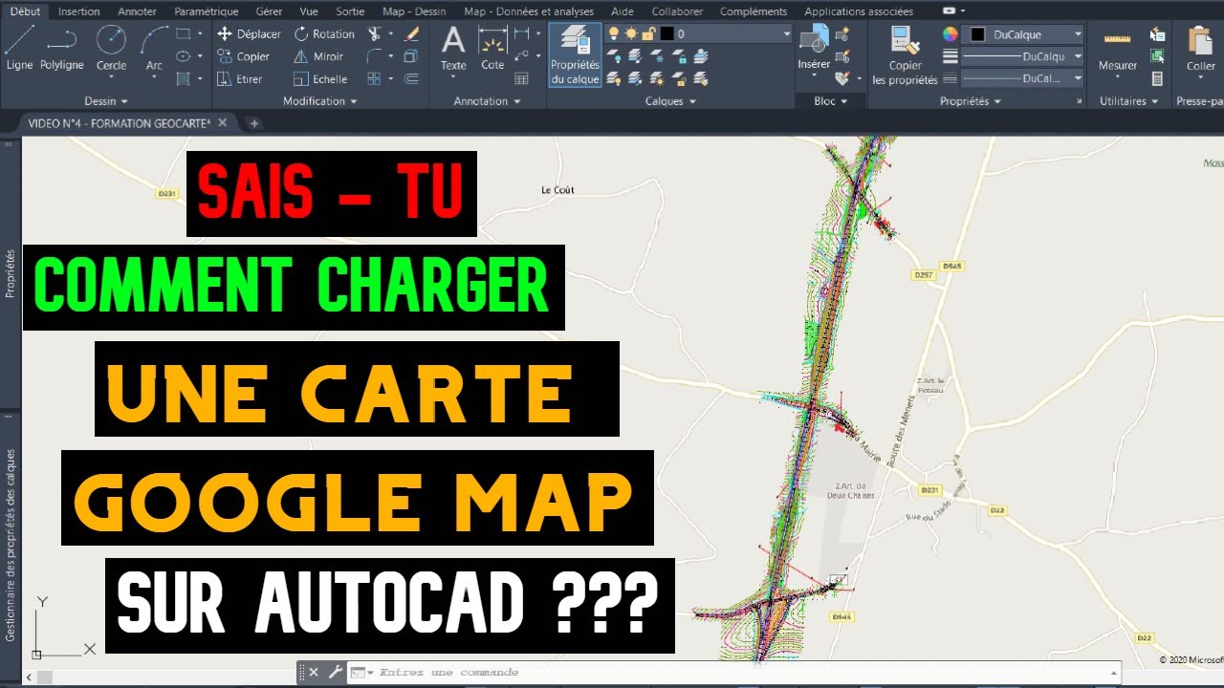
Task: Click the scissors trim tool icon
Action: pos(375,33)
